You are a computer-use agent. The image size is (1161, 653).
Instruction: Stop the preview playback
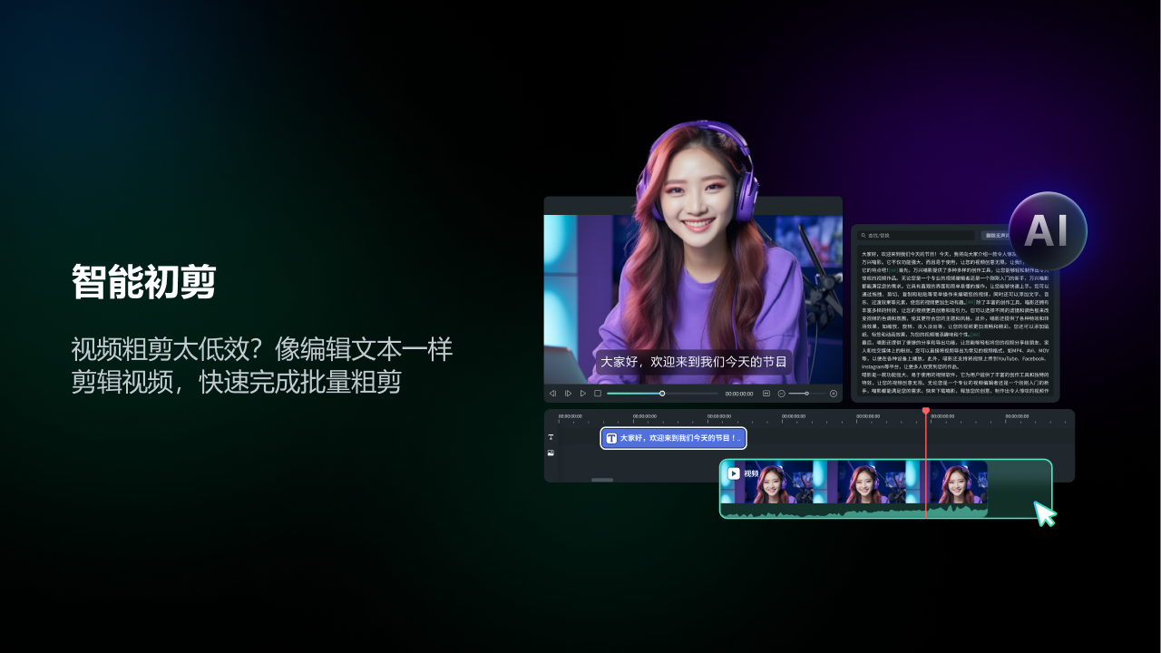pos(598,394)
